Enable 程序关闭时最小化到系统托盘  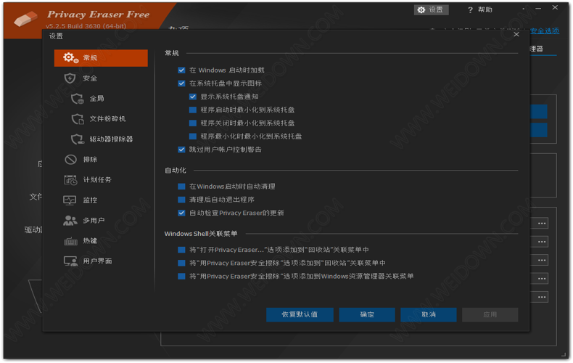pyautogui.click(x=193, y=123)
